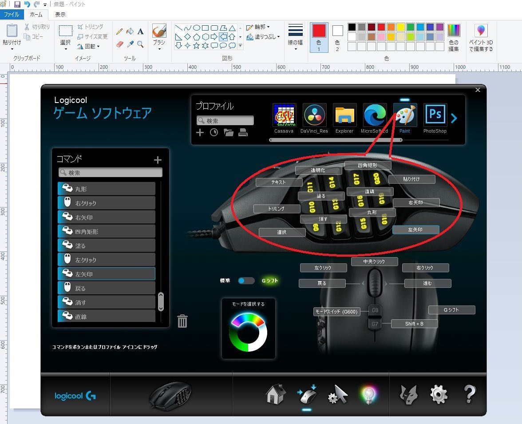This screenshot has height=424, width=522.
Task: Activate the 色1 color slot
Action: coord(319,38)
